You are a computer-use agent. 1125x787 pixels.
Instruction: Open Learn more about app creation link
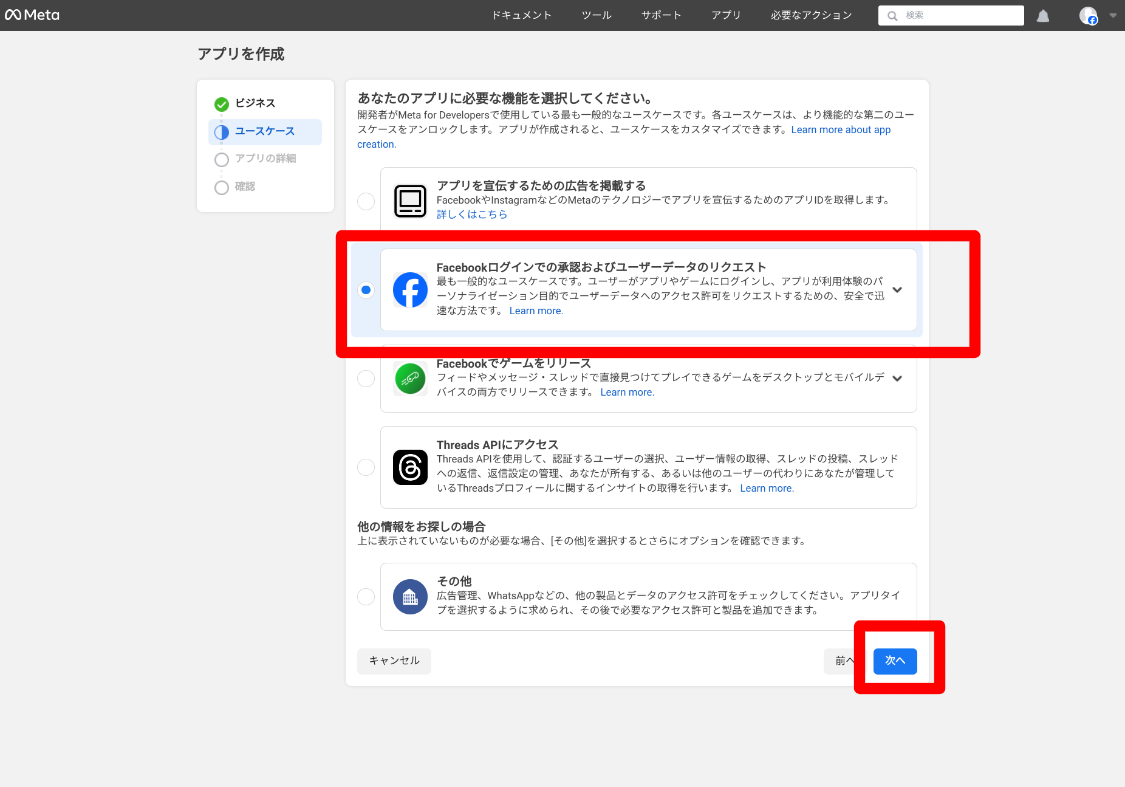(841, 130)
